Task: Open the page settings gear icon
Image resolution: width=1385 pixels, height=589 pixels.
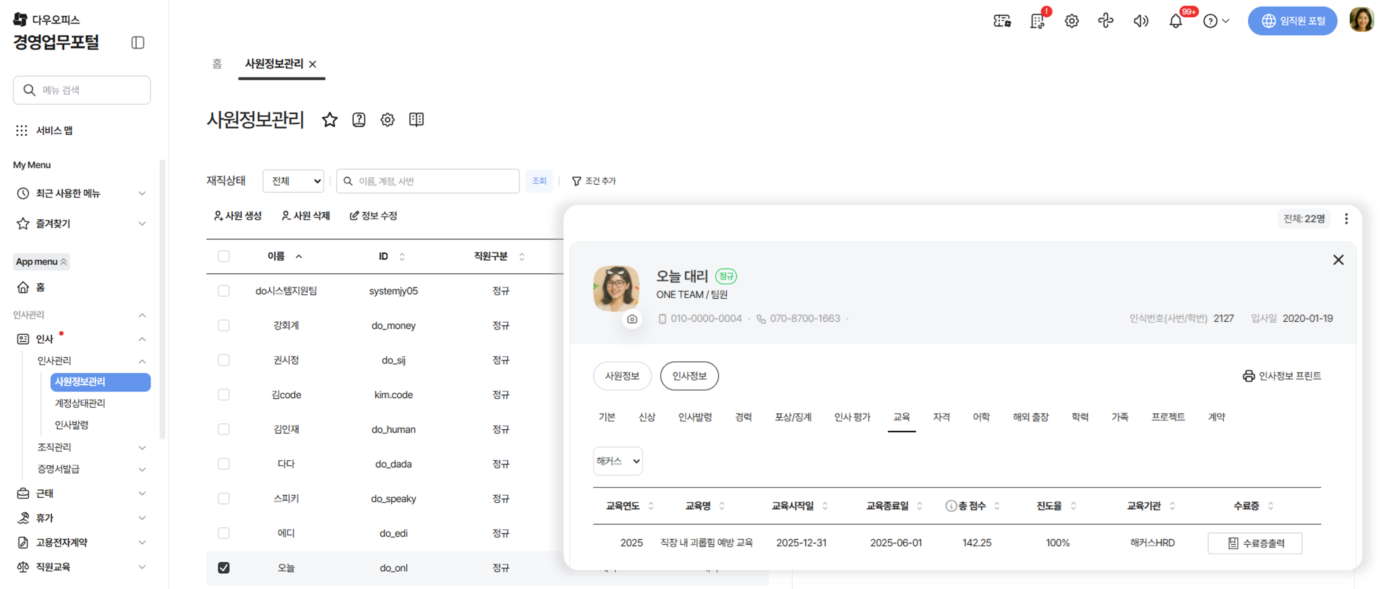Action: point(387,119)
